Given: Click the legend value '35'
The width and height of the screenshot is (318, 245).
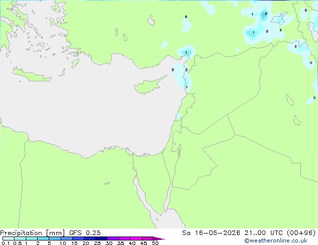Looking at the screenshot, I should coord(120,243).
